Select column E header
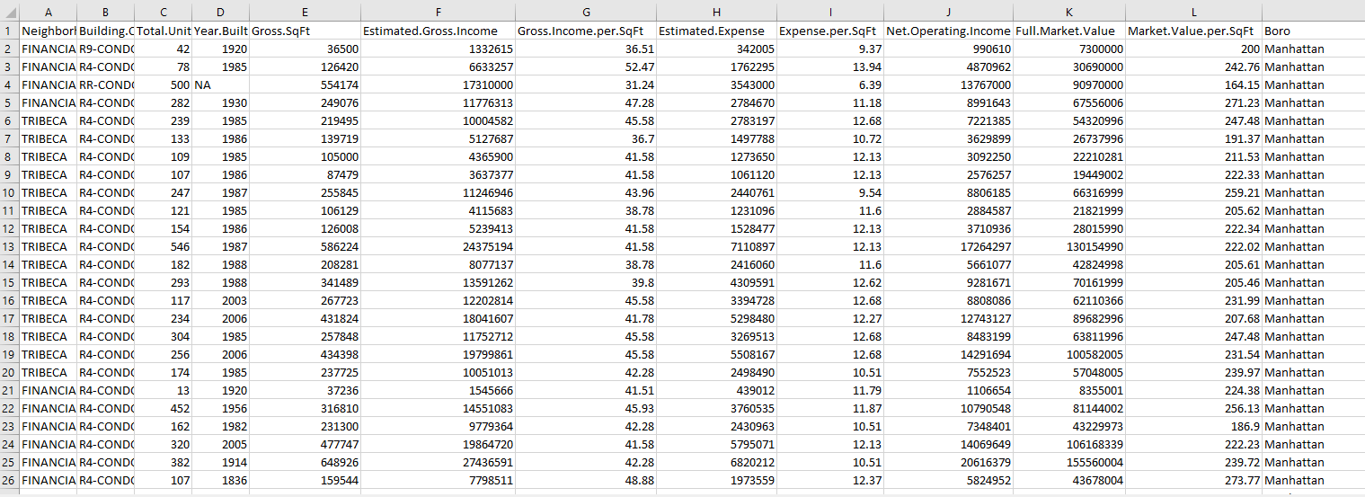 point(305,13)
